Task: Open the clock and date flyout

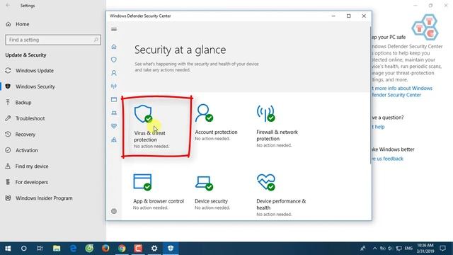Action: coord(425,249)
